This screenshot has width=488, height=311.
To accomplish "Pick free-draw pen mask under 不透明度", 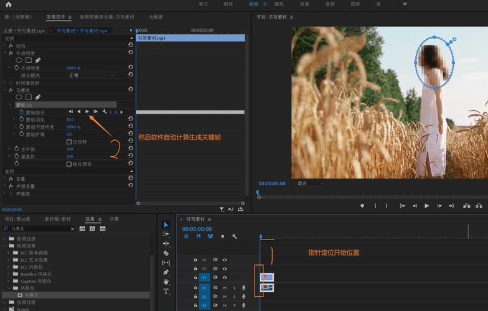I will (38, 60).
